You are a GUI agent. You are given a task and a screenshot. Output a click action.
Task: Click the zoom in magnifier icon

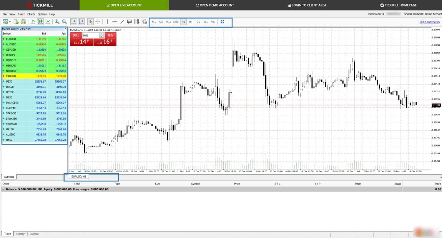(x=57, y=22)
